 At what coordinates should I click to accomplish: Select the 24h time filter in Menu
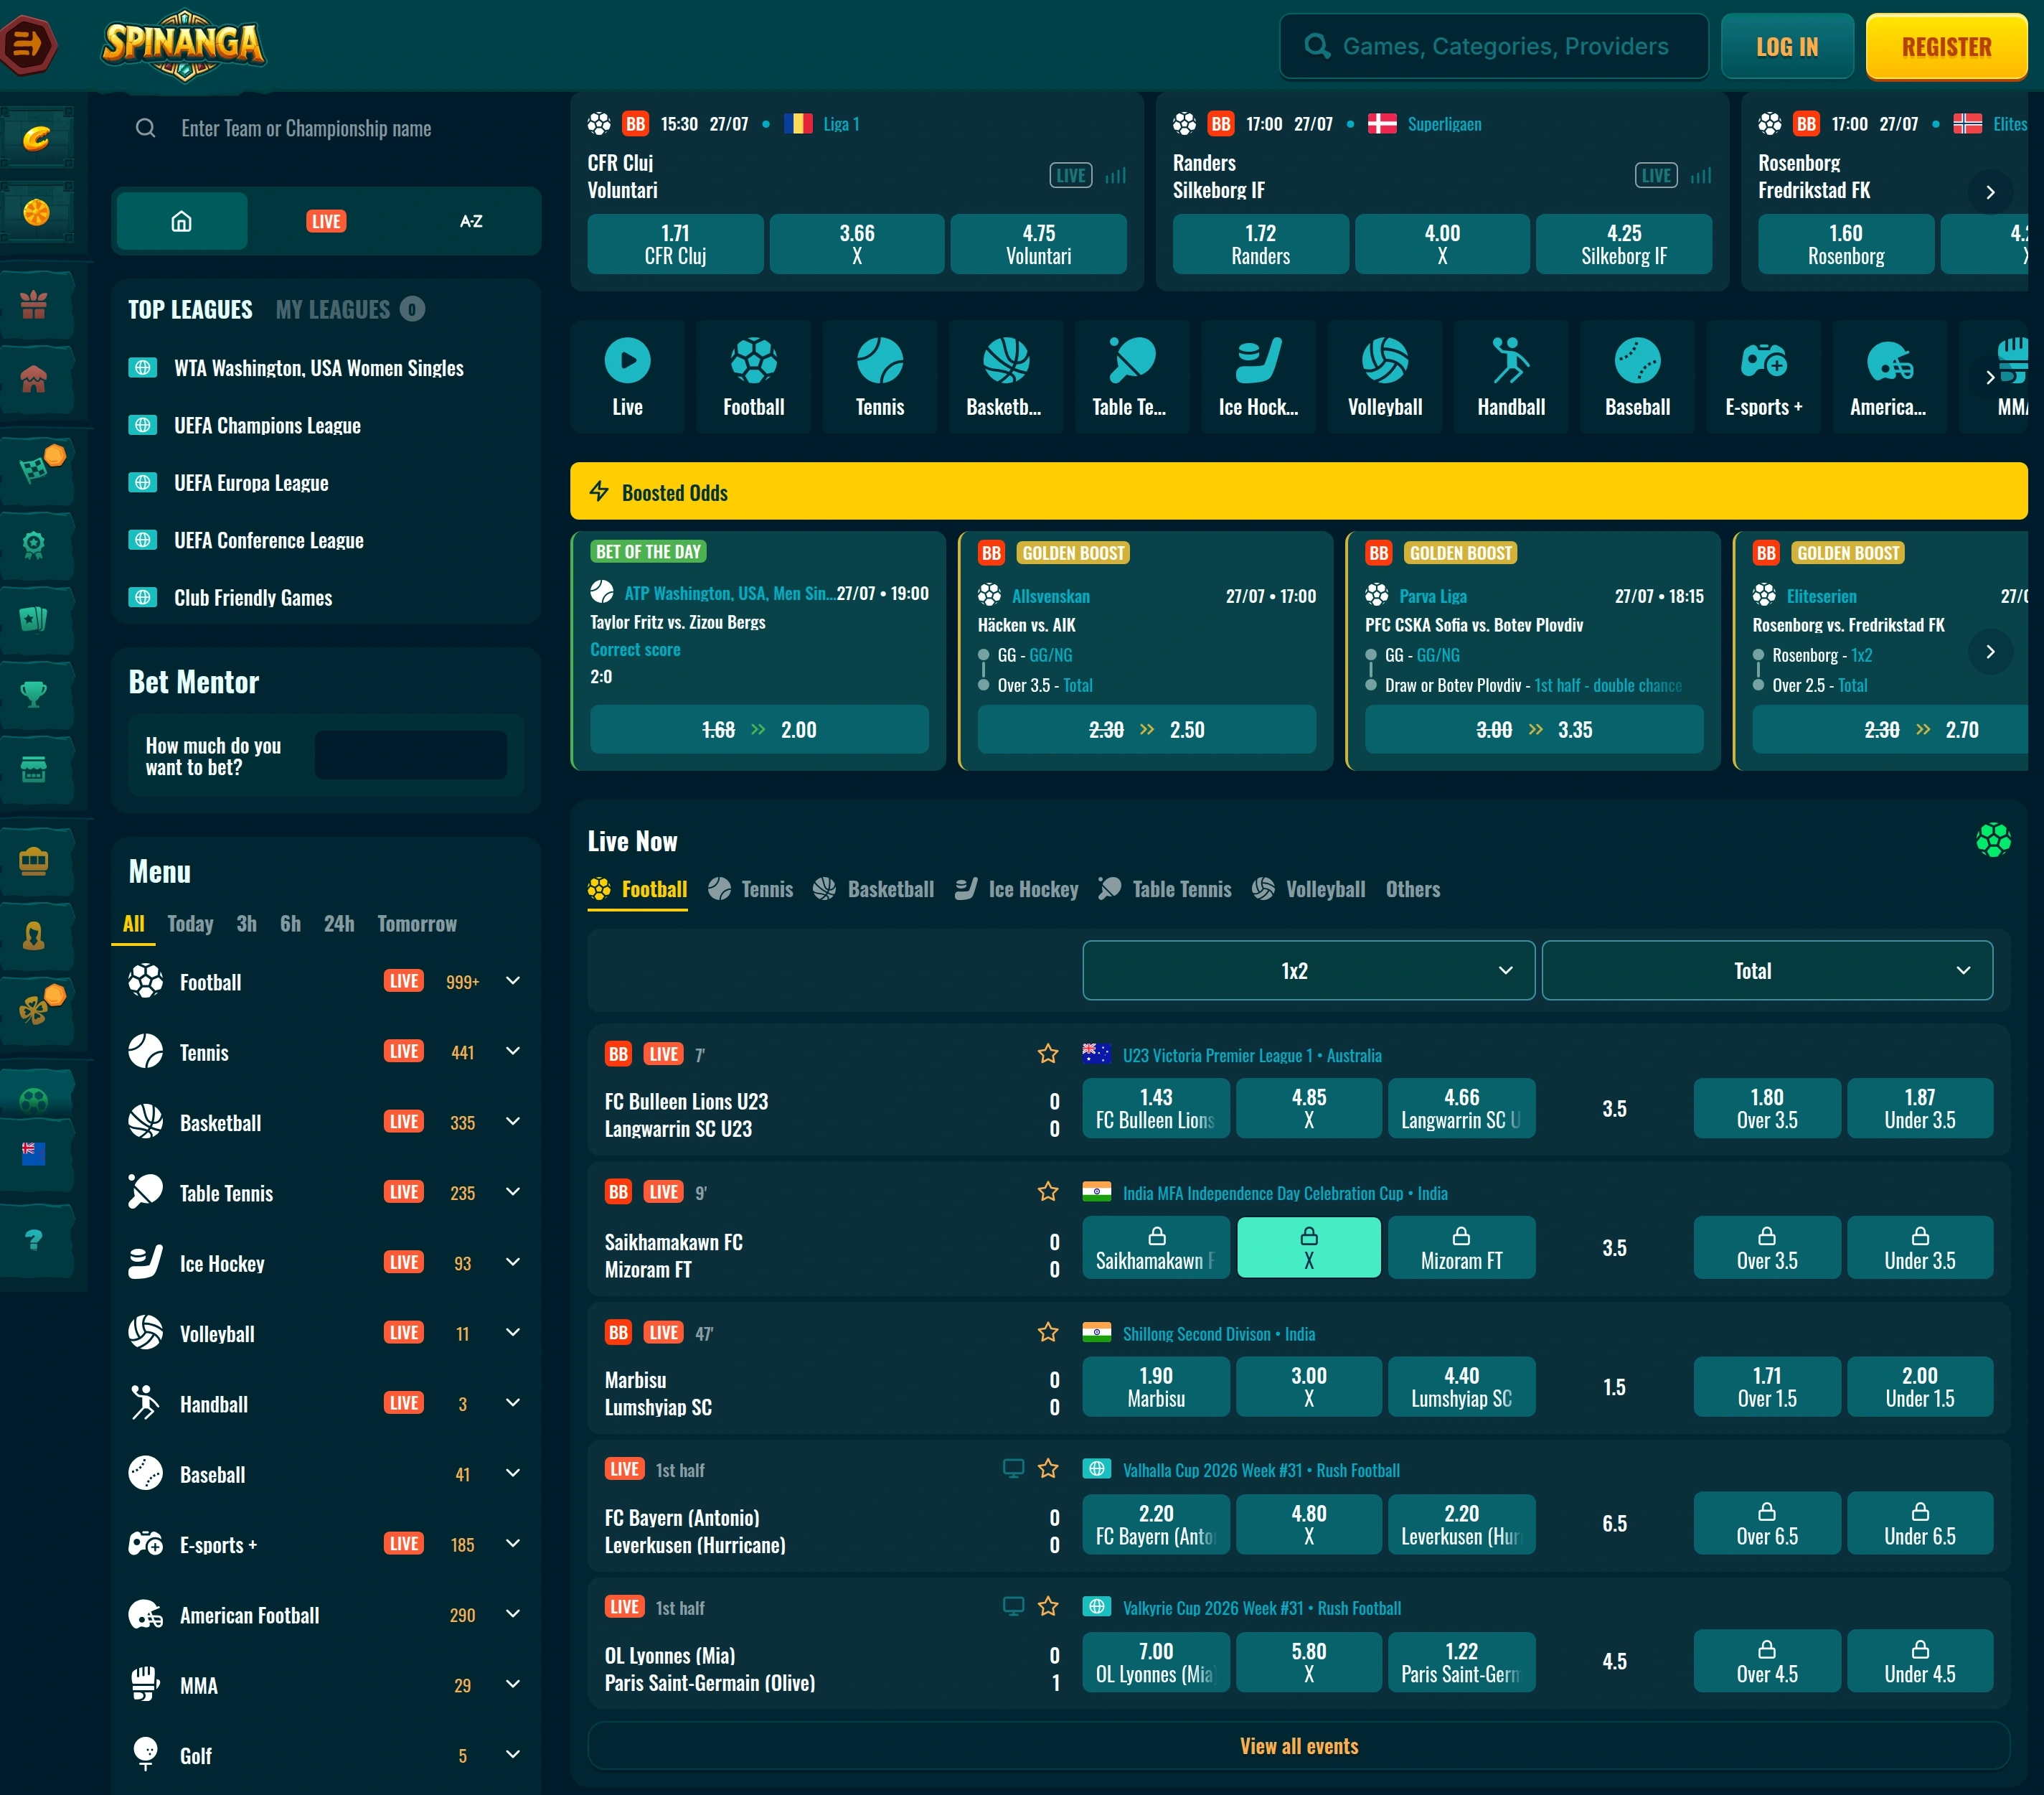point(339,924)
